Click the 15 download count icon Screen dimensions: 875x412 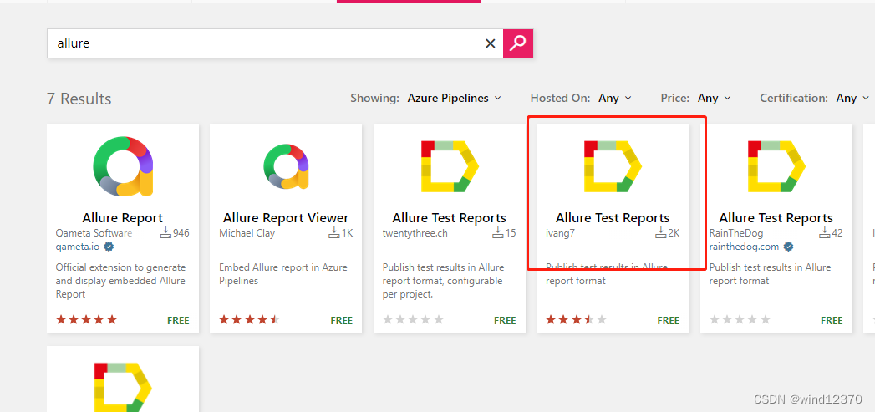pyautogui.click(x=498, y=233)
